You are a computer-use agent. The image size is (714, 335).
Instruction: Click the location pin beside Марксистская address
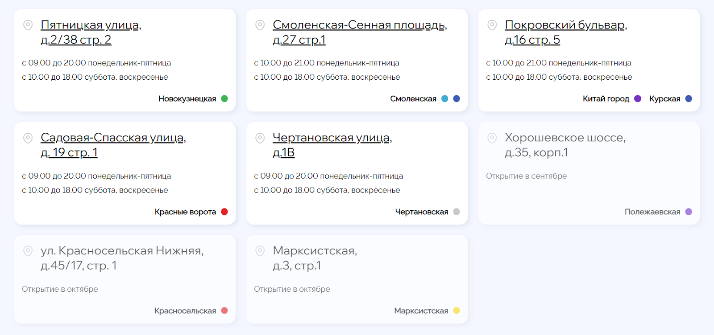[260, 251]
